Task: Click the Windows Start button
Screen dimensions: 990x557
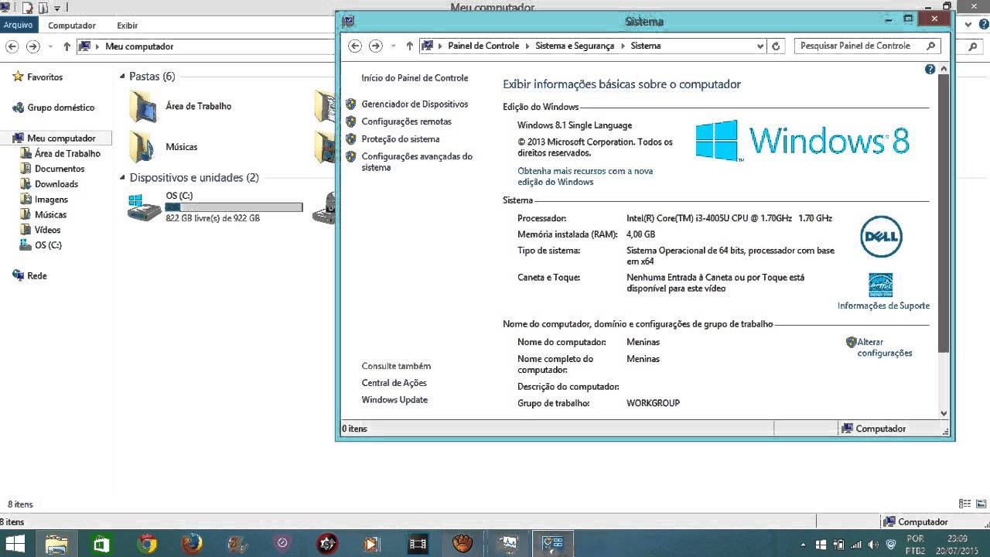Action: point(14,544)
